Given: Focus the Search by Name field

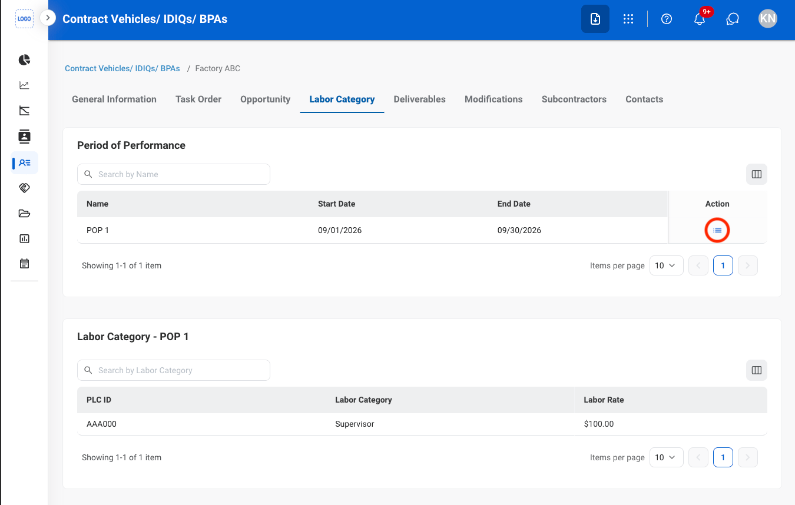Looking at the screenshot, I should click(x=174, y=174).
